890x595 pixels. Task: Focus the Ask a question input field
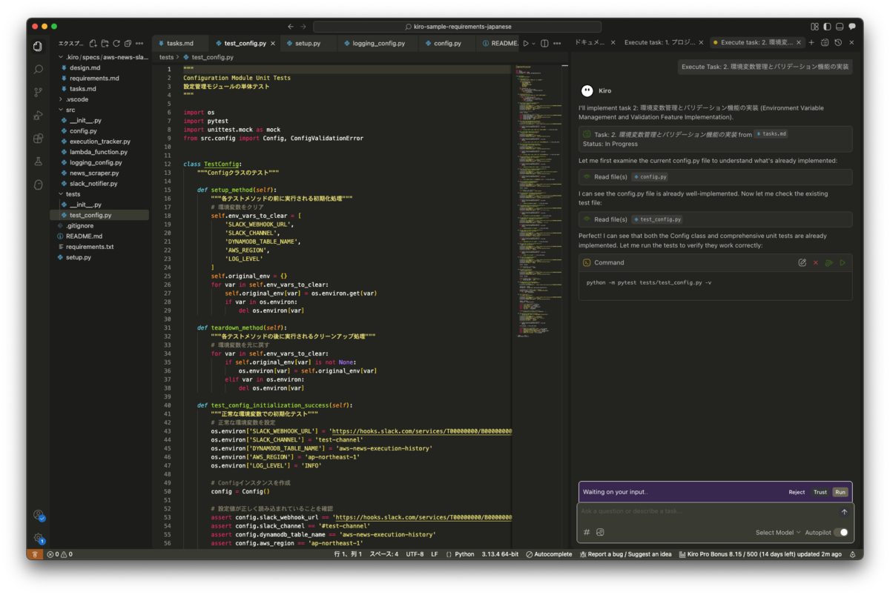click(708, 511)
